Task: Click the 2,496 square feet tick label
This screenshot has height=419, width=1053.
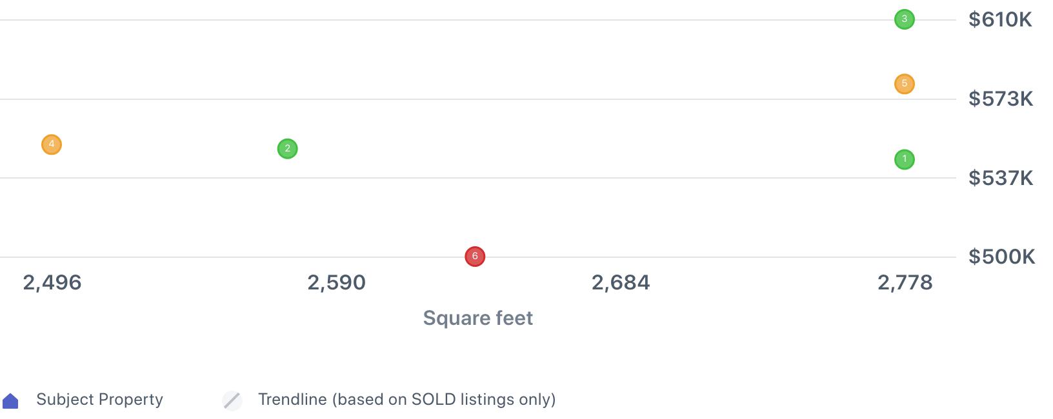Action: [52, 282]
